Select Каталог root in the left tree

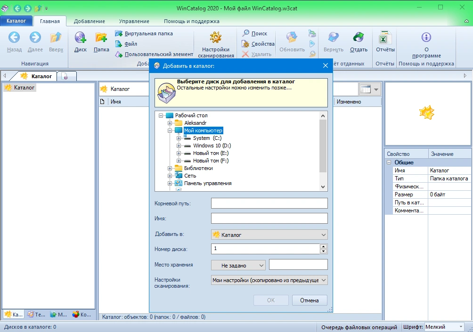20,88
